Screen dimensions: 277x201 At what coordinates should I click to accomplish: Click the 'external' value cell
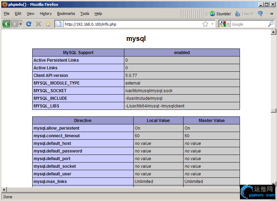tap(182, 83)
